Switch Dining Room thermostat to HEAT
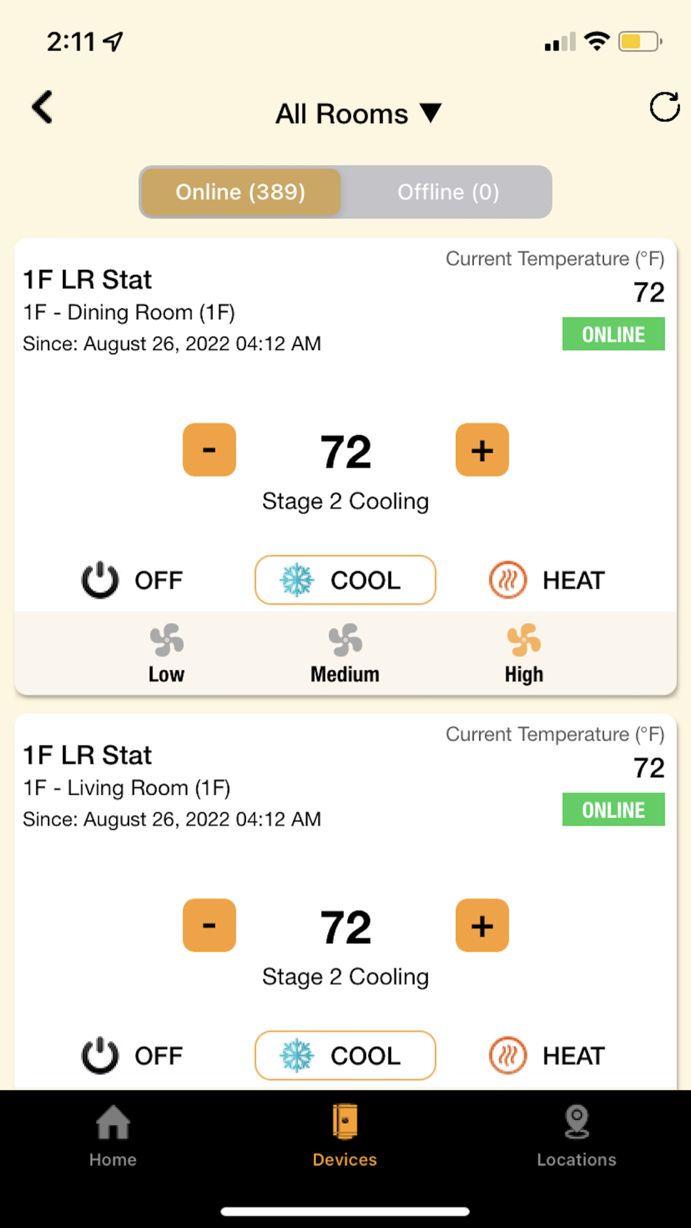This screenshot has height=1228, width=691. (547, 580)
